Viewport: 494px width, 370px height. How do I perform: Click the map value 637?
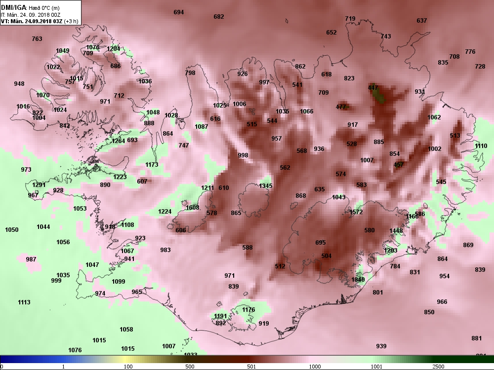(x=421, y=20)
